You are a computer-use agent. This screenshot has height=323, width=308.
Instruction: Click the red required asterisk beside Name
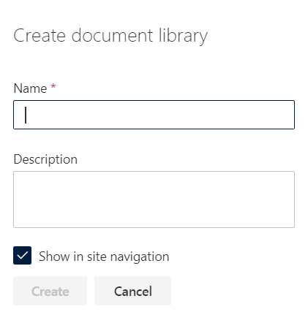53,86
